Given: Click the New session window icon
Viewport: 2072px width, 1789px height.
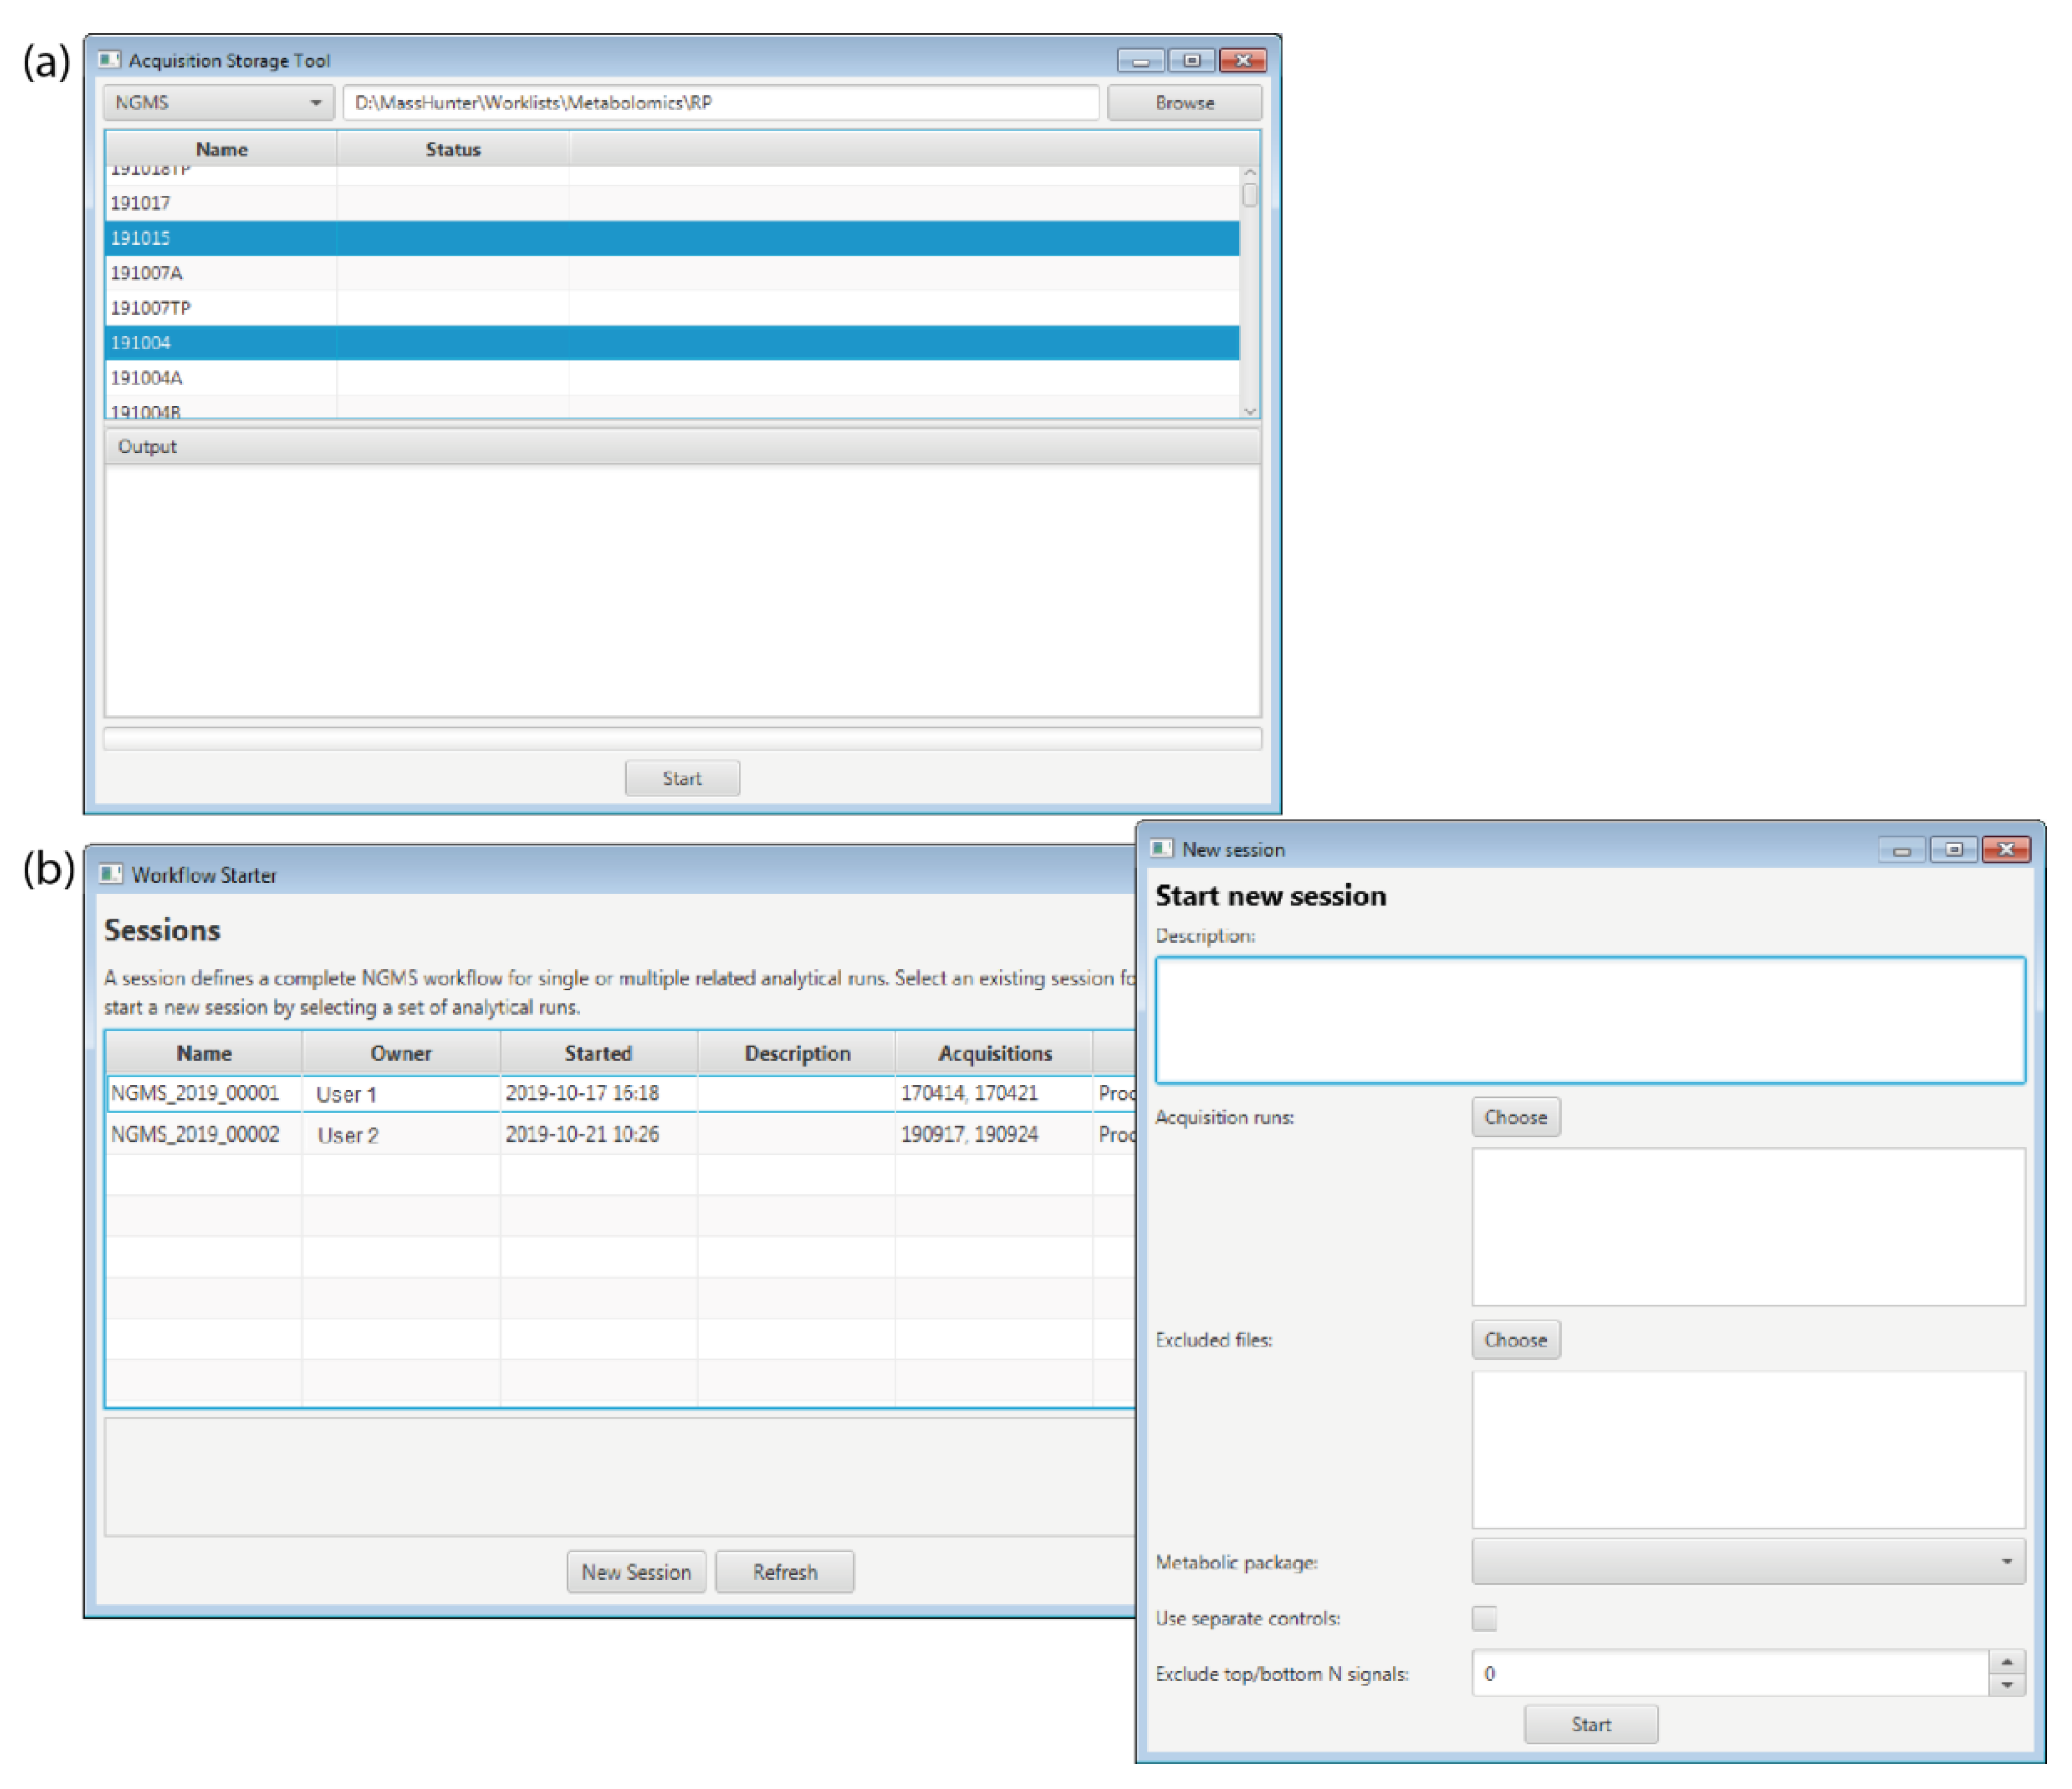Looking at the screenshot, I should pos(1161,849).
